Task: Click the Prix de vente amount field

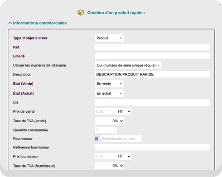Action: [106, 111]
